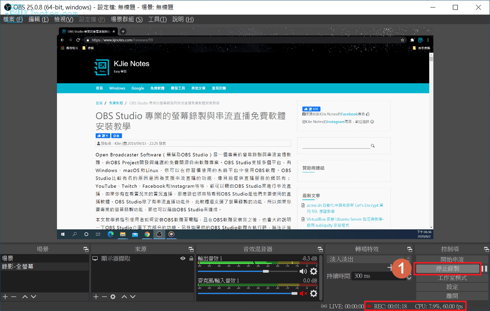Viewport: 490px width, 311px height.
Task: Remove the selected scene with the minus icon
Action: pos(14,297)
